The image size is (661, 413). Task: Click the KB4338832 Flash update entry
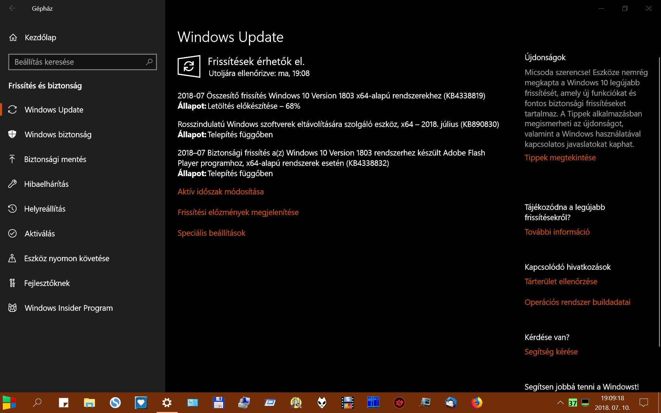[331, 158]
